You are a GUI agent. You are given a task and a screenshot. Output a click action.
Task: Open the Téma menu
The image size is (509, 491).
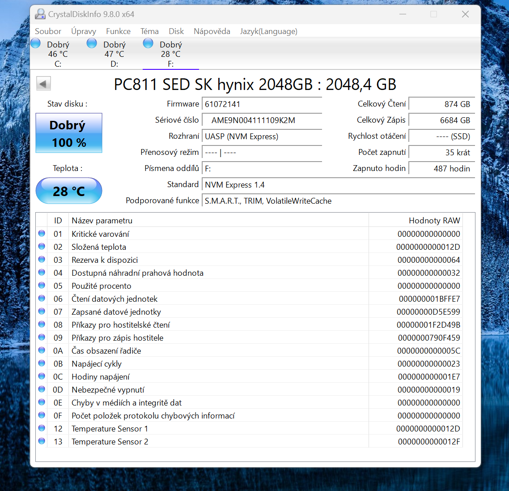tap(149, 31)
